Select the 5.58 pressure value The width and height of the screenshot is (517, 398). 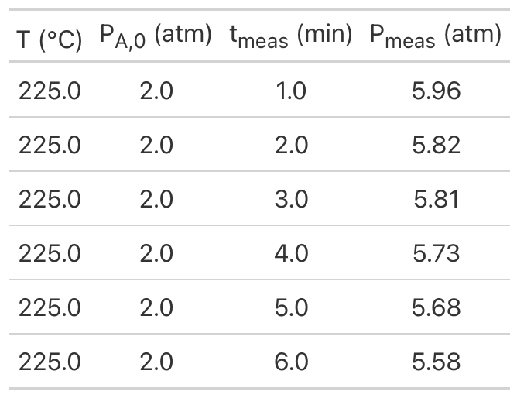click(436, 362)
